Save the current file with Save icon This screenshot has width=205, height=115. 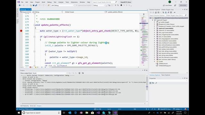pyautogui.click(x=33, y=5)
